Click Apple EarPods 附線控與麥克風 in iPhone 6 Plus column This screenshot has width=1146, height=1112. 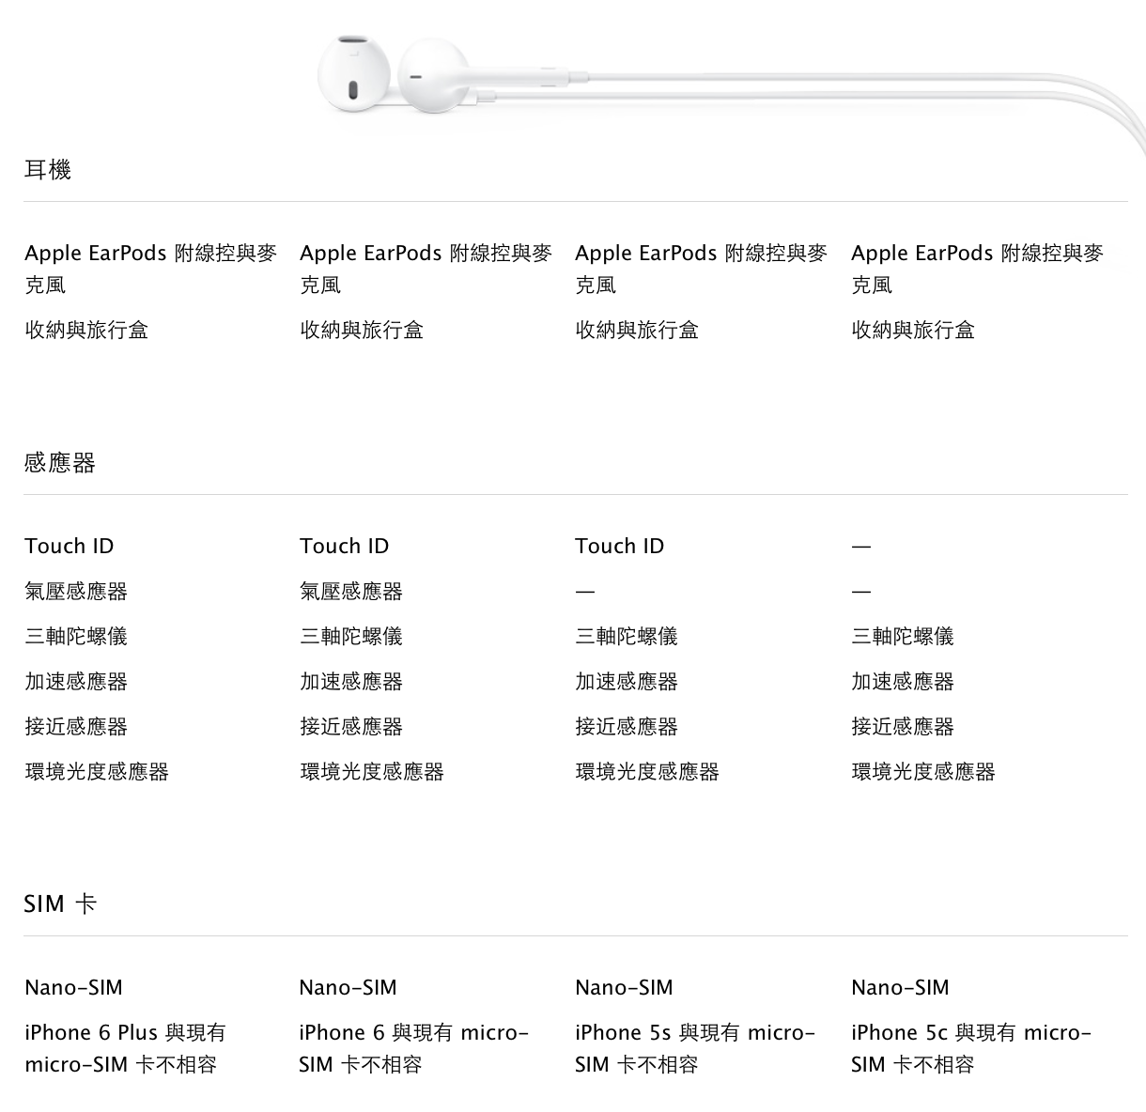click(x=150, y=269)
